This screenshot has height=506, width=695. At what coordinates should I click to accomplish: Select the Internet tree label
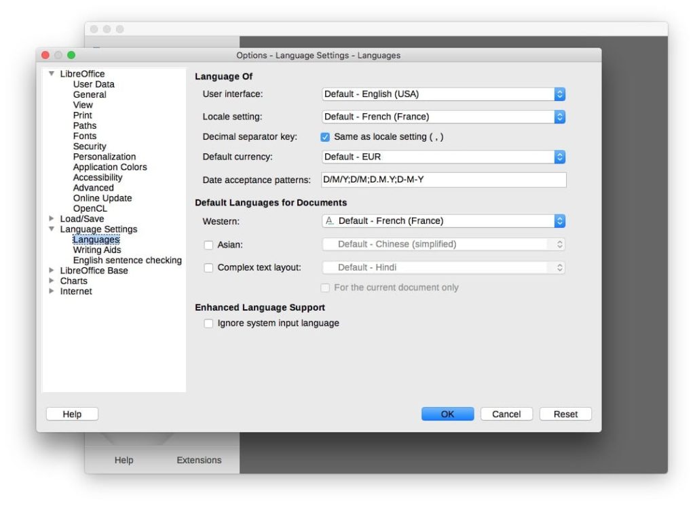(x=76, y=291)
